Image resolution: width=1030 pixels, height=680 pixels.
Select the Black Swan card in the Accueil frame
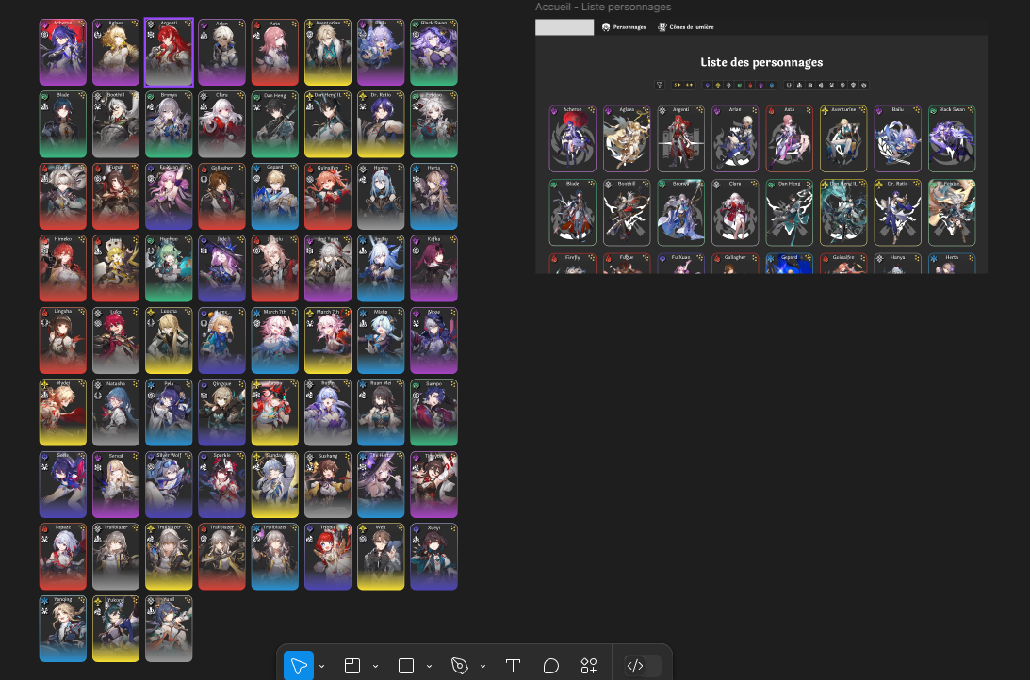[x=951, y=138]
